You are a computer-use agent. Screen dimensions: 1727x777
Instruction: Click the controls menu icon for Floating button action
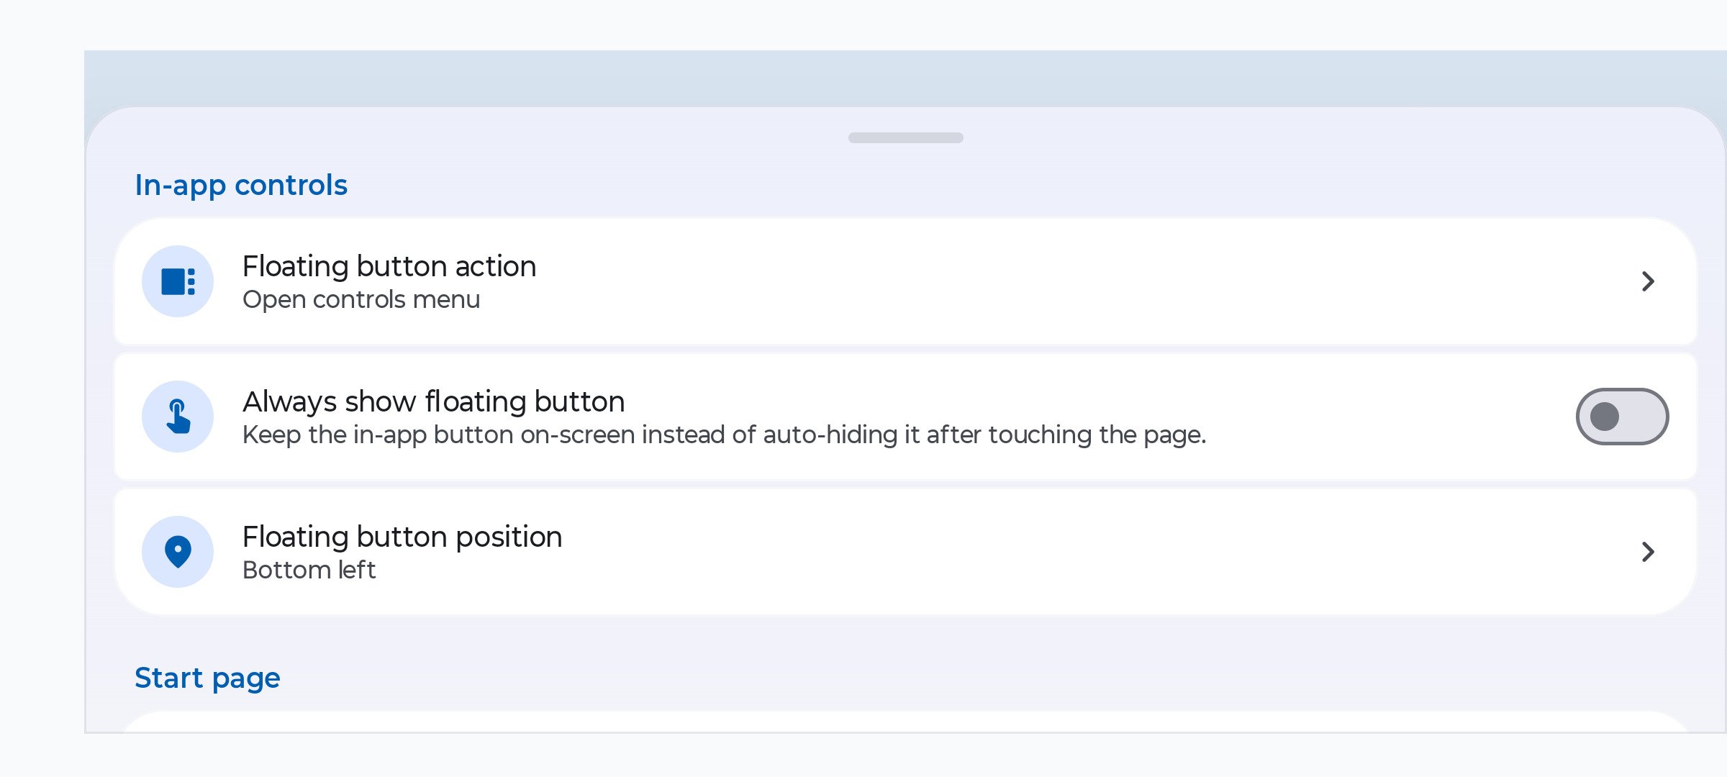[x=178, y=281]
